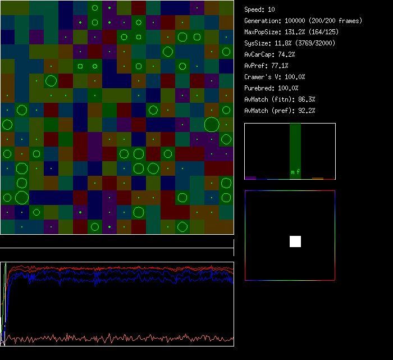Click the Speed: 10 readout

tap(260, 10)
